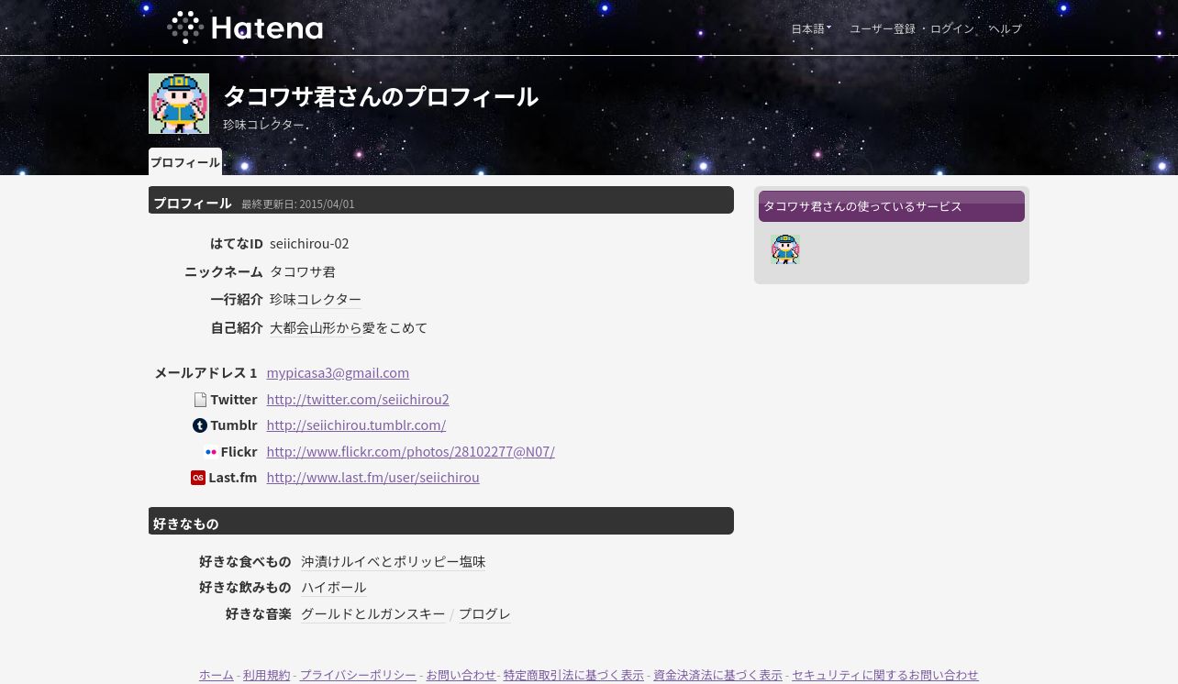Click 沖漬けルイベとポリッピー塩味 favorite food
This screenshot has width=1178, height=684.
[x=394, y=561]
